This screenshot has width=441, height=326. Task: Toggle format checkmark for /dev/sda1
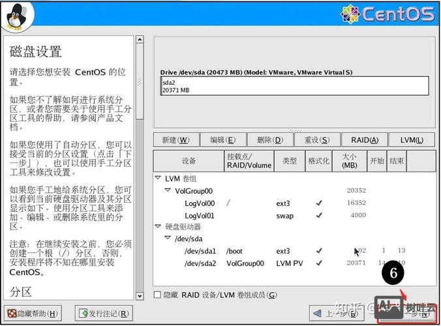pyautogui.click(x=319, y=250)
